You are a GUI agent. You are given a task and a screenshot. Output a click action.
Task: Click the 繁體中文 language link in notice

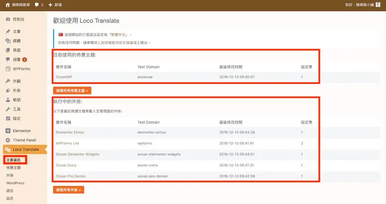click(119, 35)
